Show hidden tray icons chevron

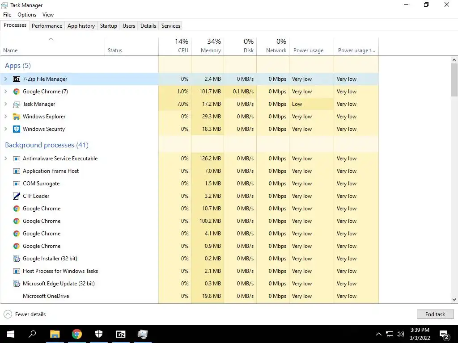click(x=378, y=334)
